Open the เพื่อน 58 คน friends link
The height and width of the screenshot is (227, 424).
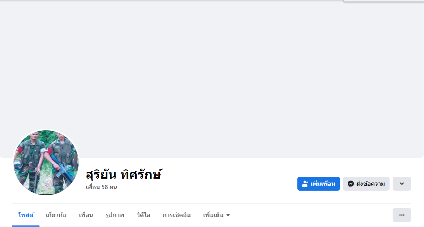[101, 187]
